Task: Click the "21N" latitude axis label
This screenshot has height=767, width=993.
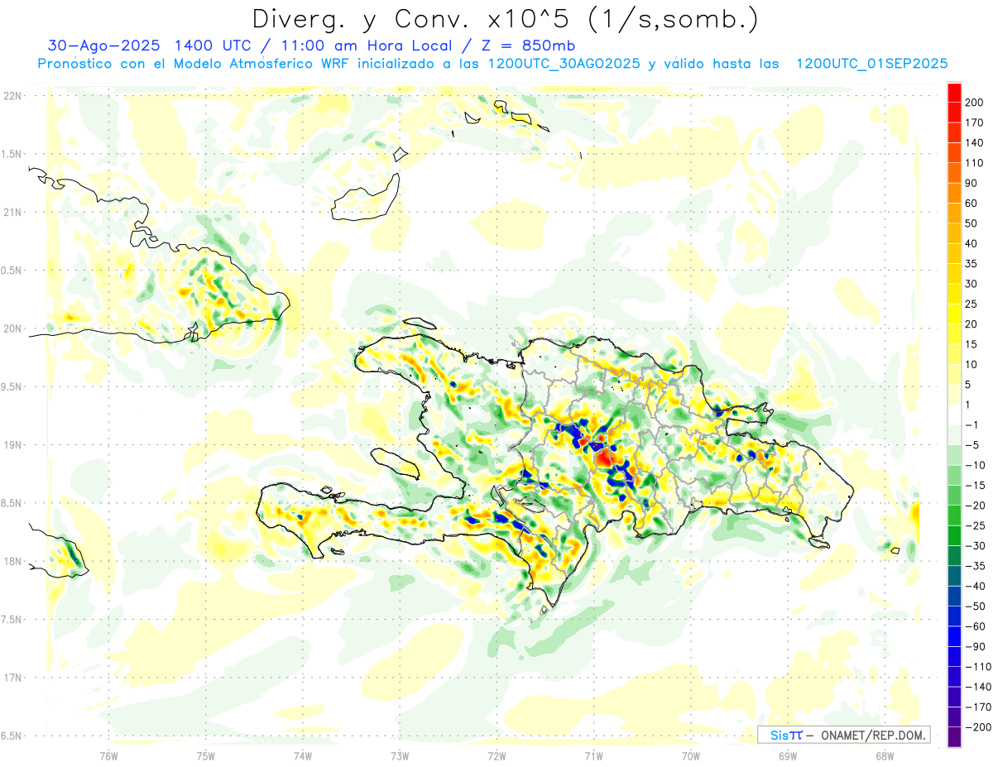Action: coord(12,212)
